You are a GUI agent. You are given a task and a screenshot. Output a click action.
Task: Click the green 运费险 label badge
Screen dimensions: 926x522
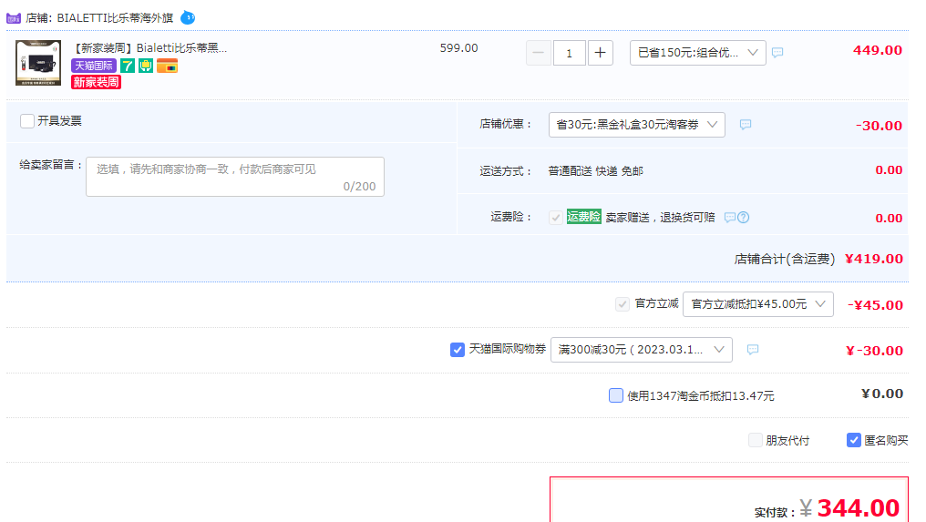pos(583,217)
